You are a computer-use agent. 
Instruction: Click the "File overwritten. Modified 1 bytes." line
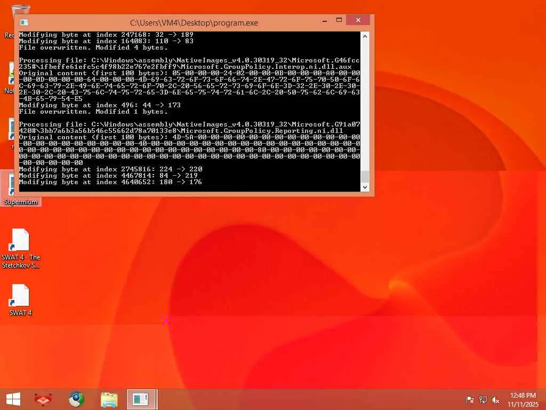tap(93, 112)
